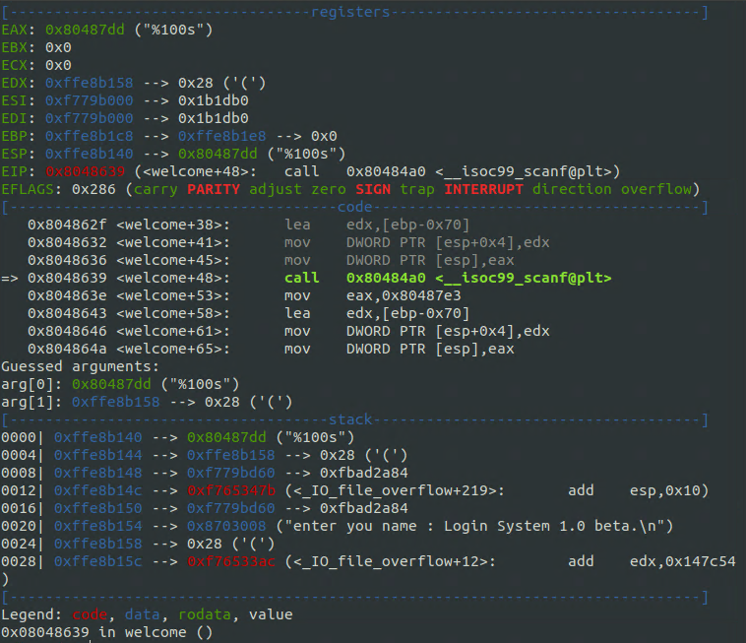The image size is (746, 643).
Task: Click the ECX register label
Action: [14, 65]
